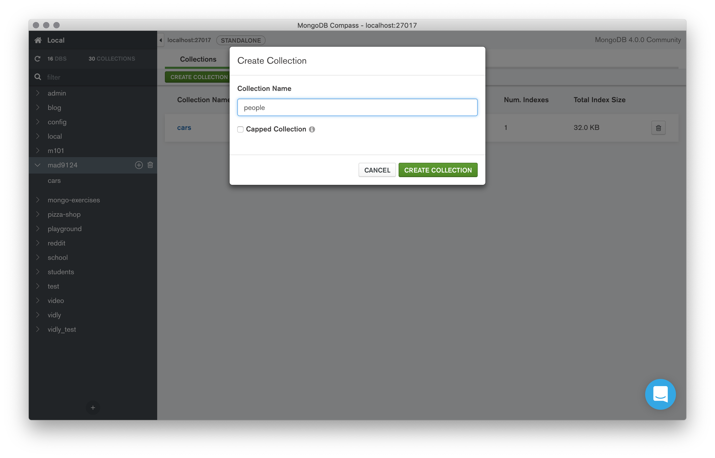Image resolution: width=715 pixels, height=458 pixels.
Task: Select the students database
Action: pos(61,272)
